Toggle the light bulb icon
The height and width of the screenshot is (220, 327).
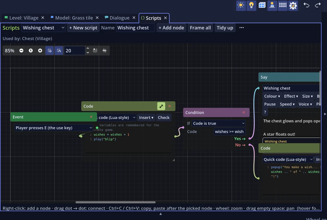coord(251,5)
